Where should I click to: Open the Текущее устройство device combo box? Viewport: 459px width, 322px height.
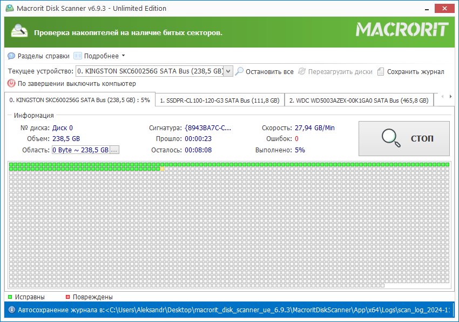click(x=154, y=71)
